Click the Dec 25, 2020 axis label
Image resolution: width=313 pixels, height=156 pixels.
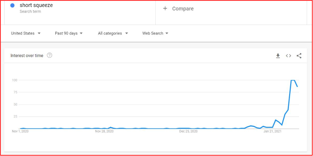(188, 131)
